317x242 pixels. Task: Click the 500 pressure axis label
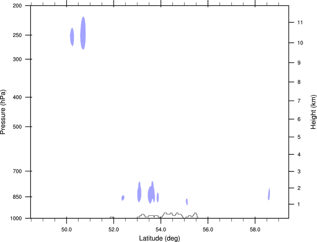17,127
